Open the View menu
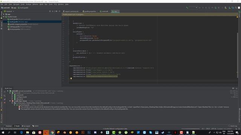241x135 pixels. [x=10, y=4]
